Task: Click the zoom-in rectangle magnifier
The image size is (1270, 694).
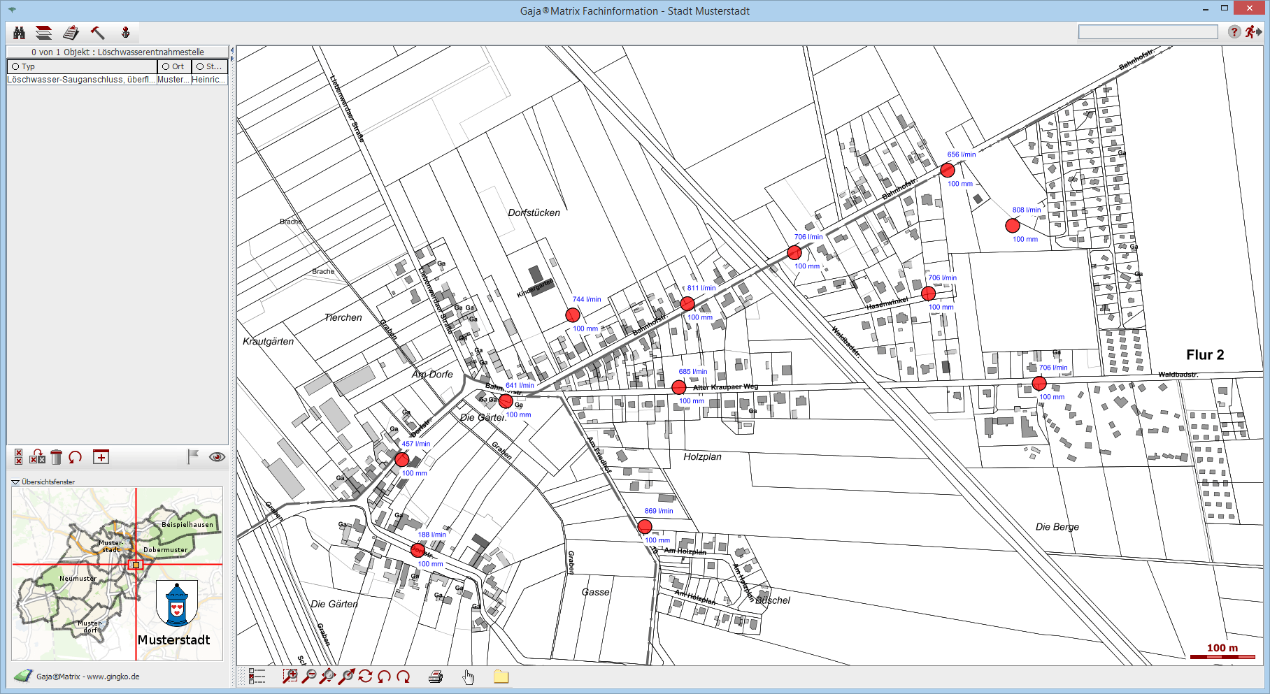Action: pos(290,676)
